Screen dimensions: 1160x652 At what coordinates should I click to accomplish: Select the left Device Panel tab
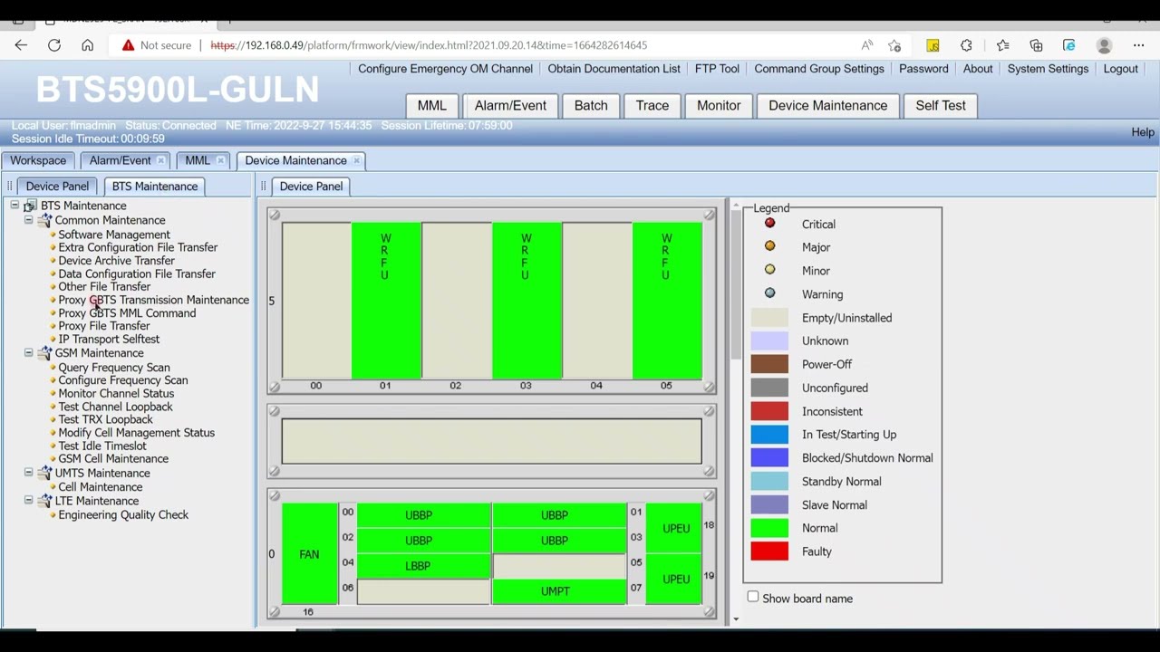[x=57, y=187]
